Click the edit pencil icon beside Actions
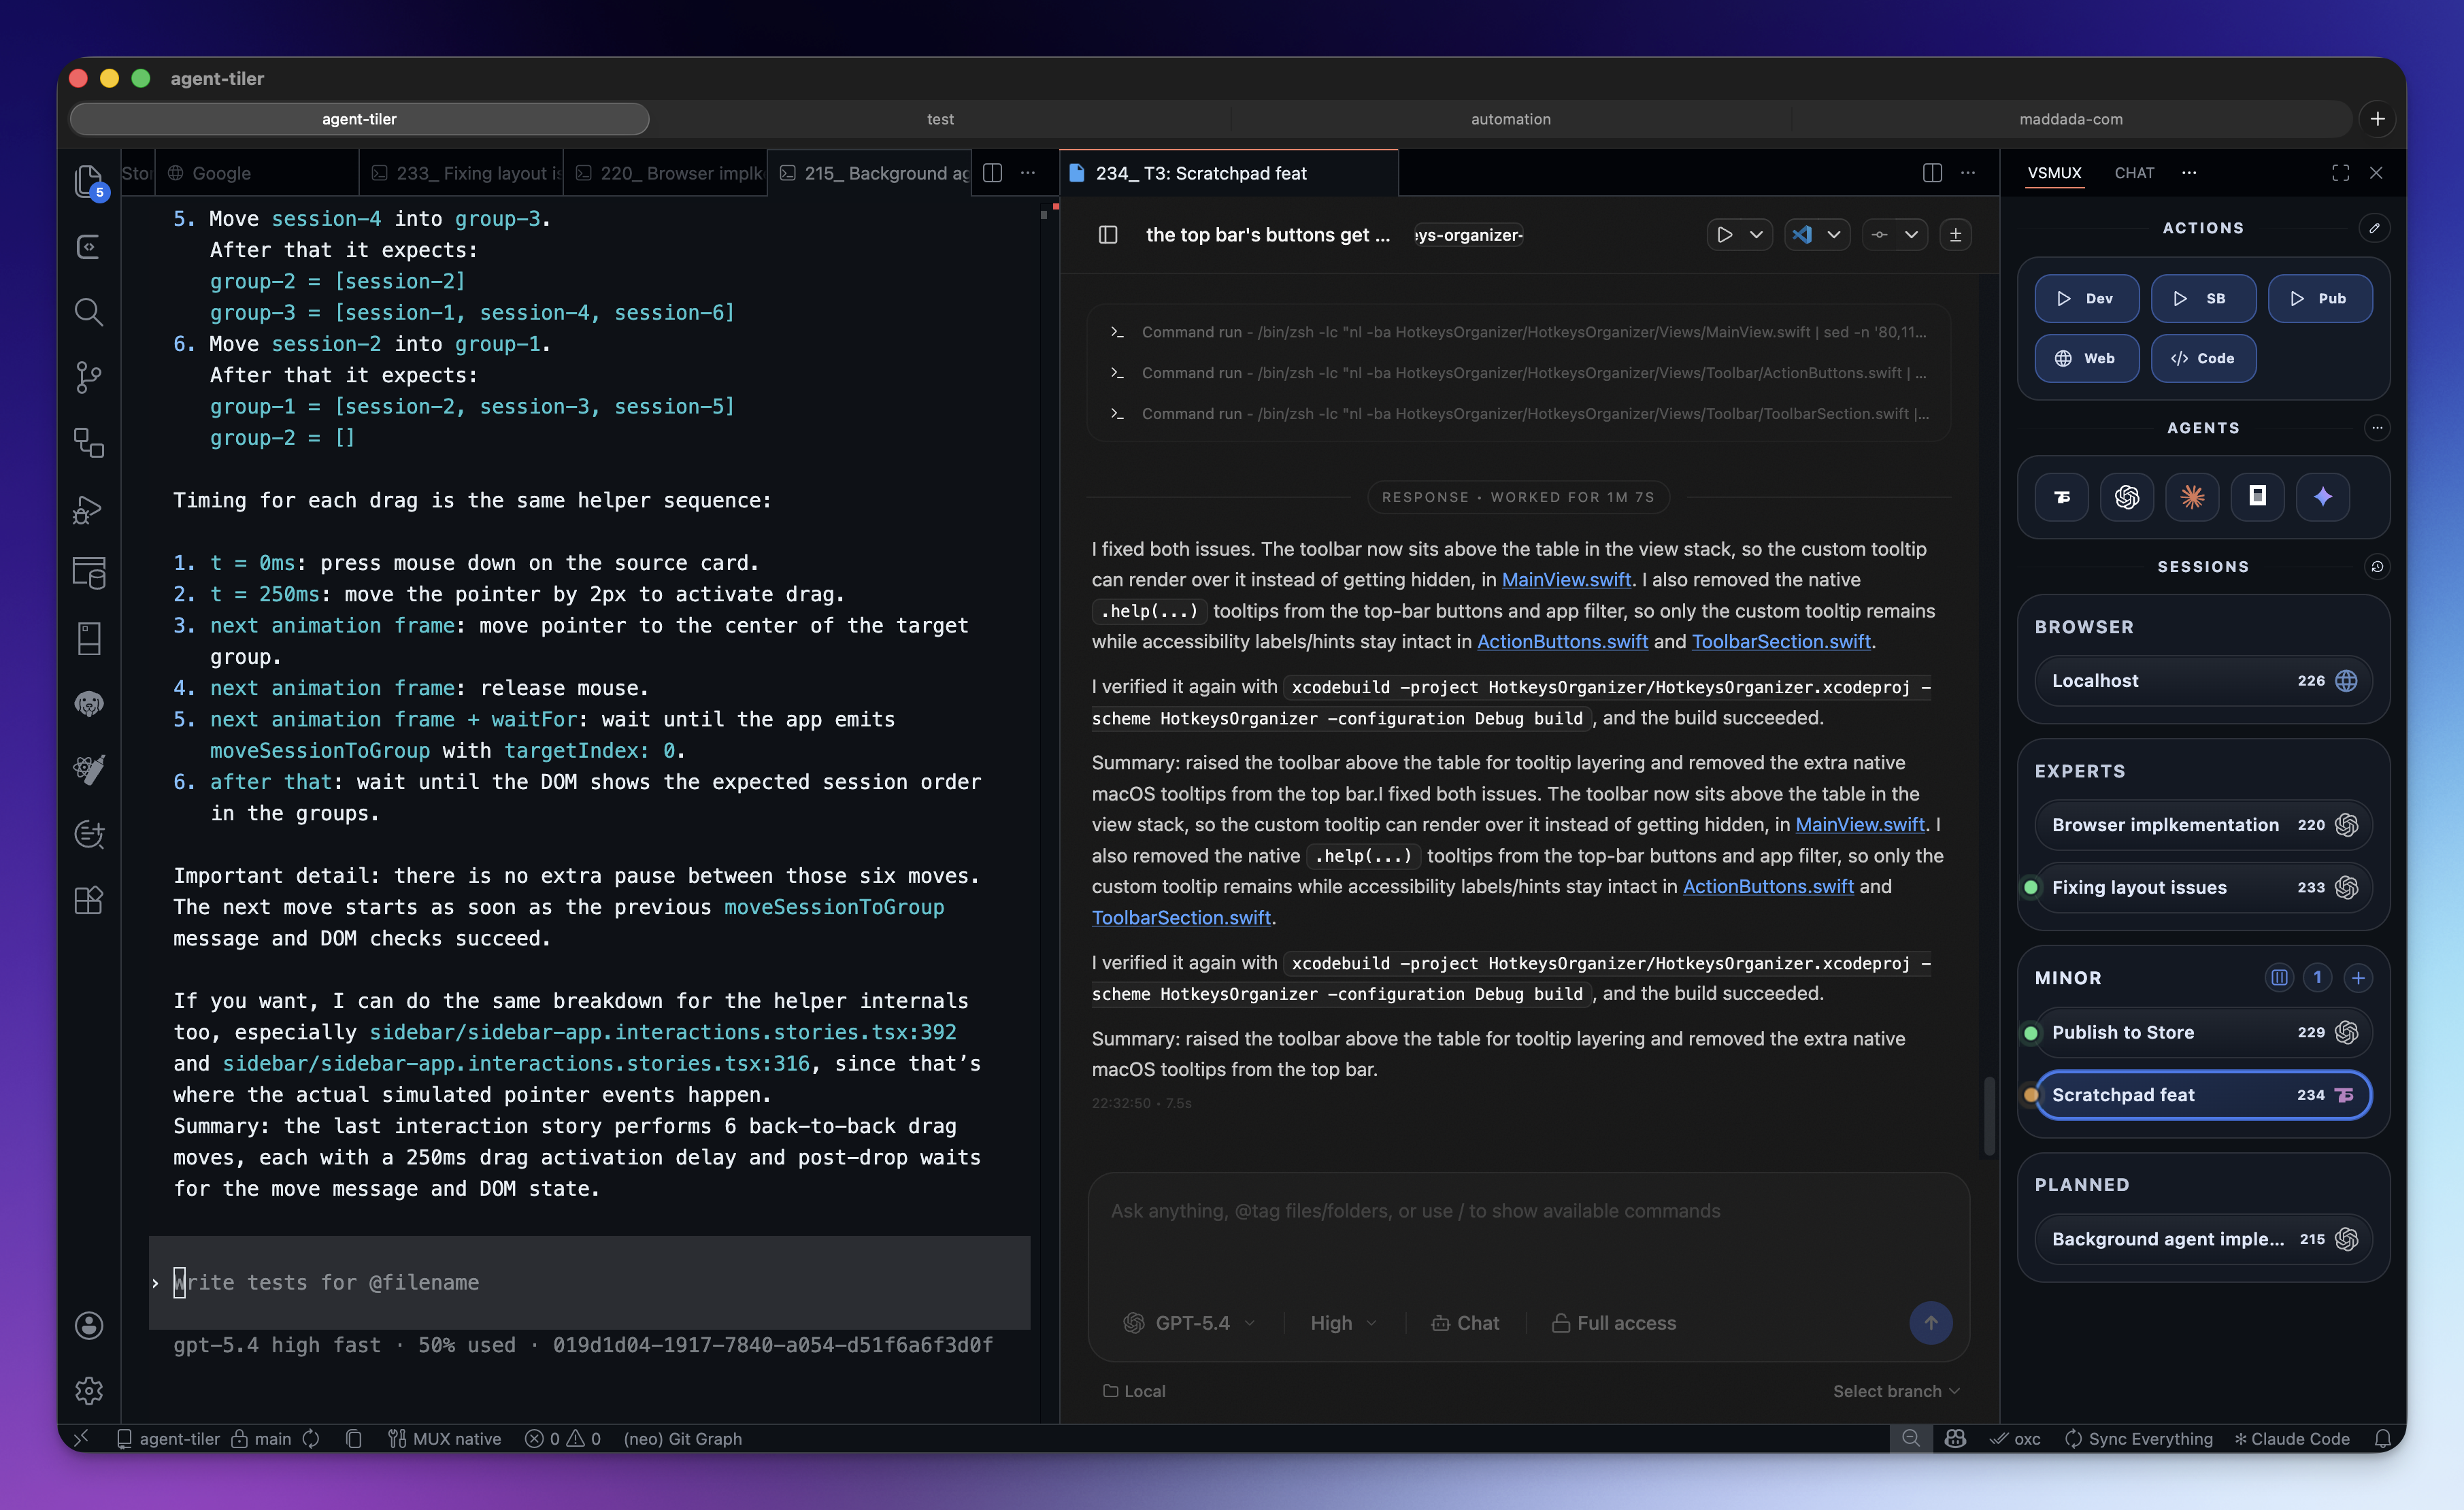 click(2375, 228)
